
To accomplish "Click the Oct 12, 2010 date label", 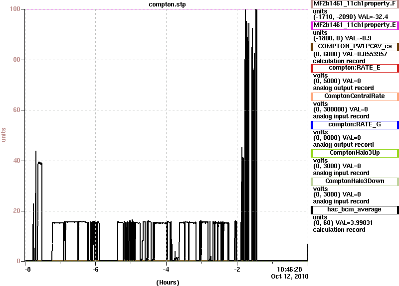I will pyautogui.click(x=290, y=277).
